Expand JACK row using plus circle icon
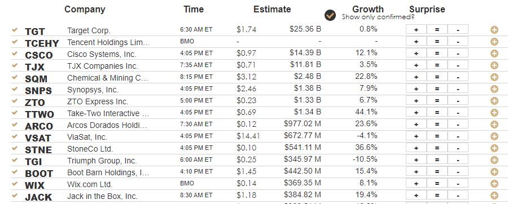The height and width of the screenshot is (204, 508). pos(494,196)
